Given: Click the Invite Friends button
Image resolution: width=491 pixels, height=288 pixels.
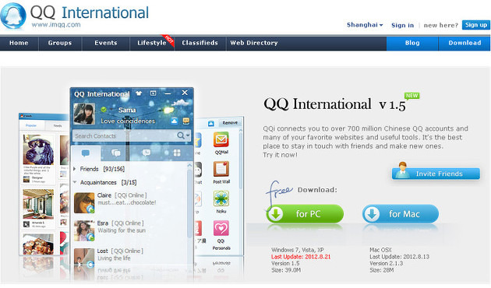Looking at the screenshot, I should pyautogui.click(x=436, y=174).
